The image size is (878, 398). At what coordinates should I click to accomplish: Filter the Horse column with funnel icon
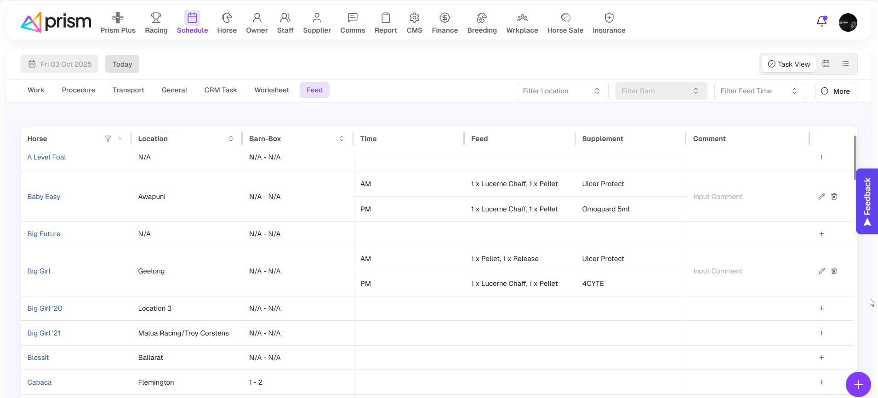click(108, 139)
